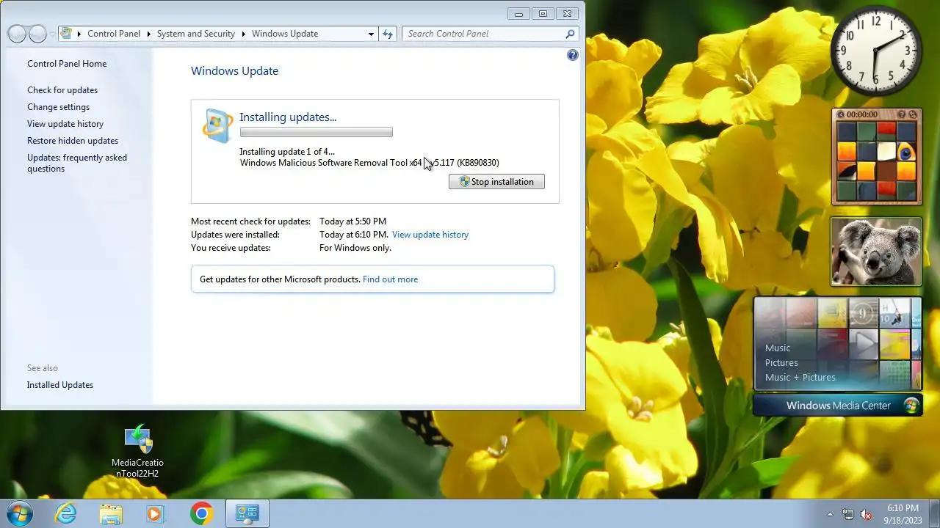
Task: Go to Control Panel Home
Action: [67, 64]
